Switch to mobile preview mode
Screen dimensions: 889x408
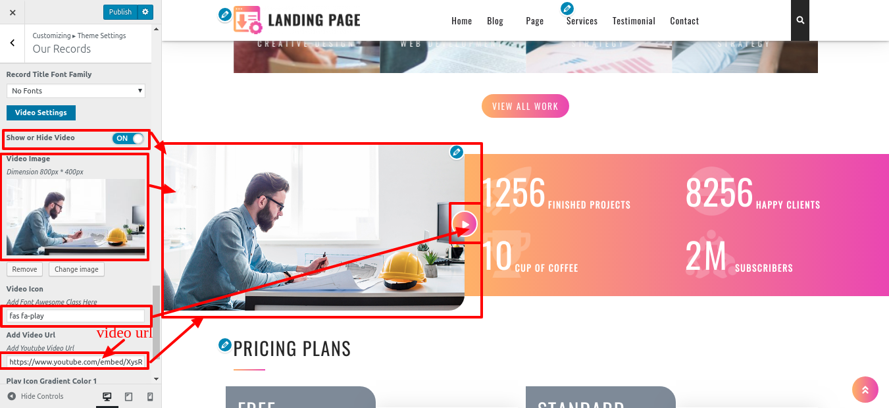coord(150,397)
